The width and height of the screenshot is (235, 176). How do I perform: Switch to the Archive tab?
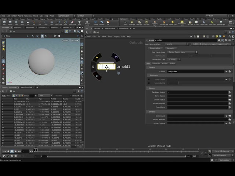[165, 63]
